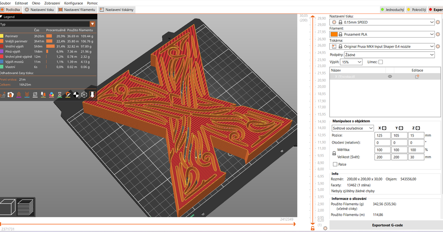Expand the Výplň 15% infill dropdown
443x232 pixels.
click(x=351, y=62)
